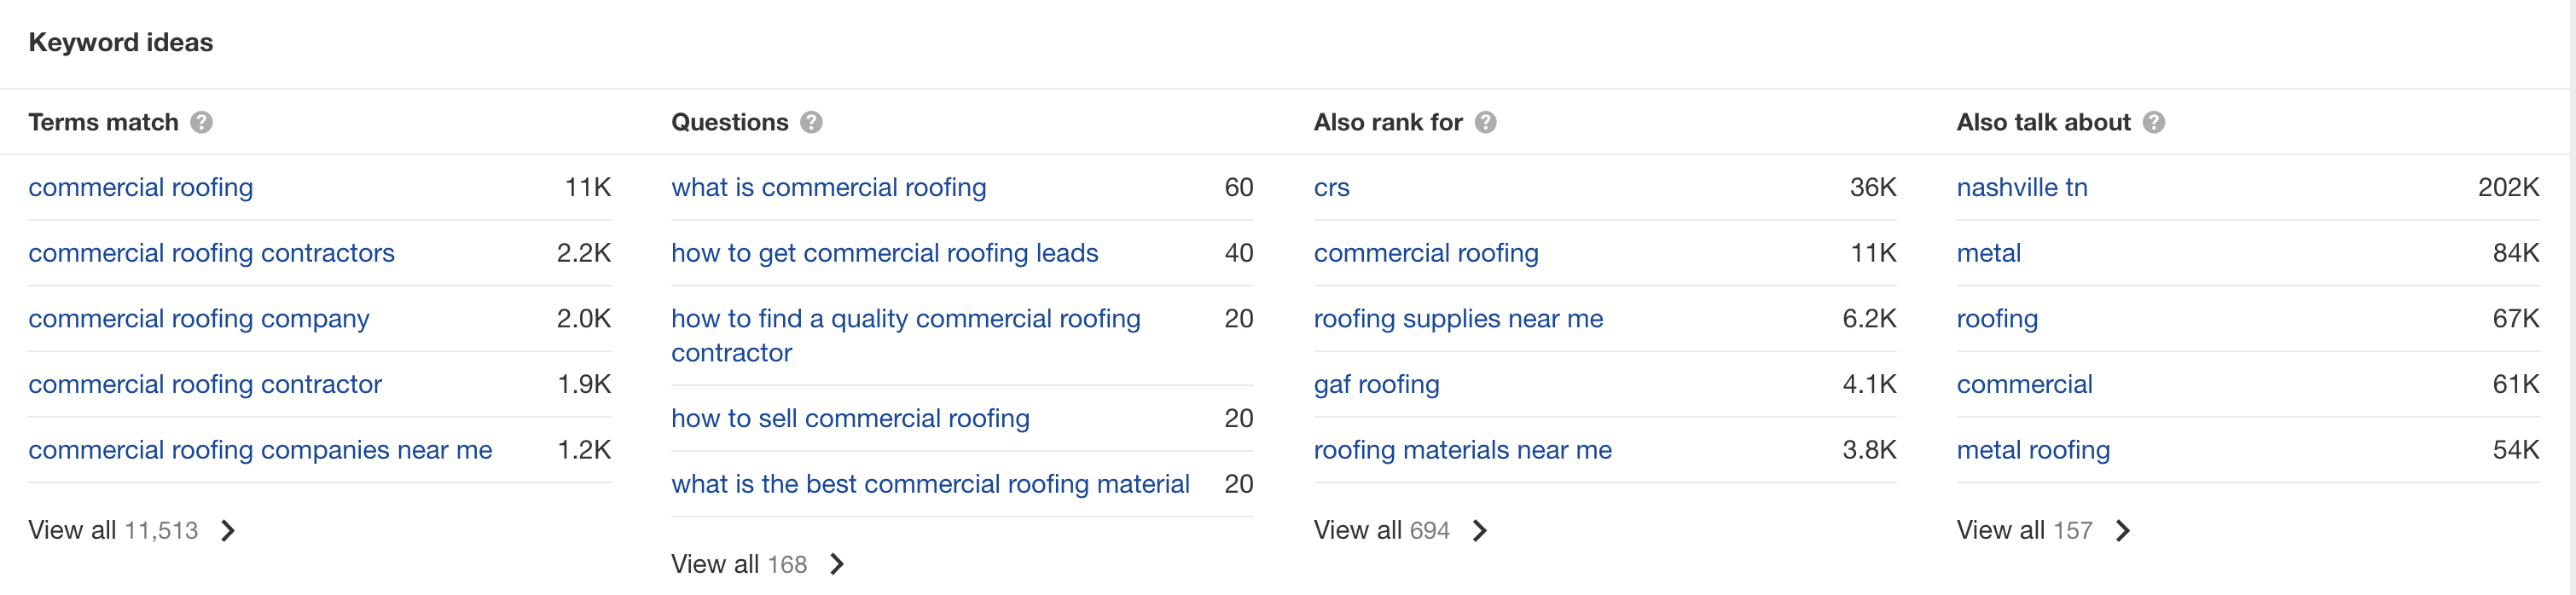Click what is the best commercial roofing material
Screen dimensions: 2576x595
pos(930,484)
